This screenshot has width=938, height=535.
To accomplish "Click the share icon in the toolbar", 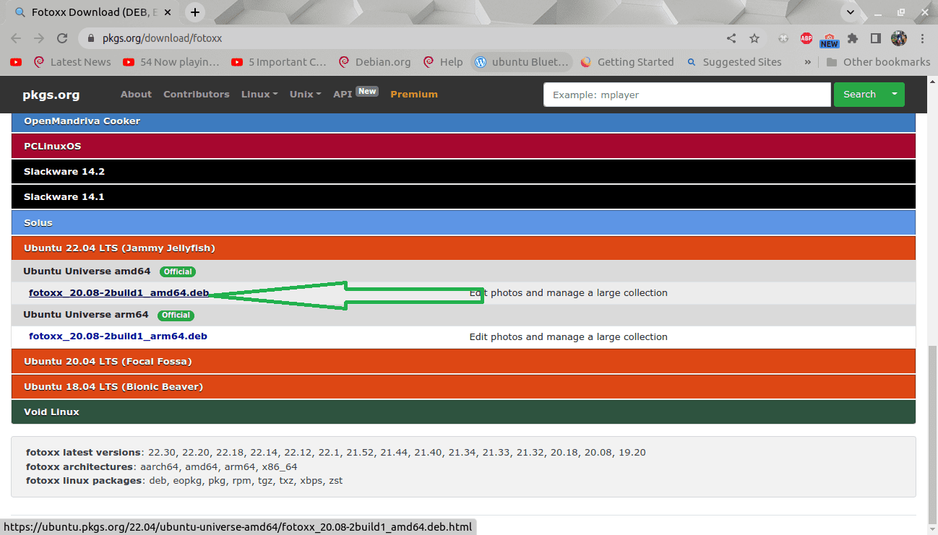I will (731, 38).
